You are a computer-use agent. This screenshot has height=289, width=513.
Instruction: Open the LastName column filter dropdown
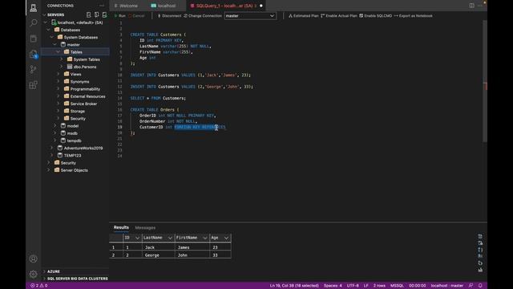170,238
